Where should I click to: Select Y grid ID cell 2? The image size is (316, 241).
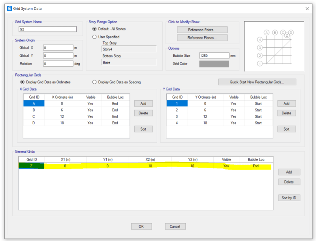177,110
